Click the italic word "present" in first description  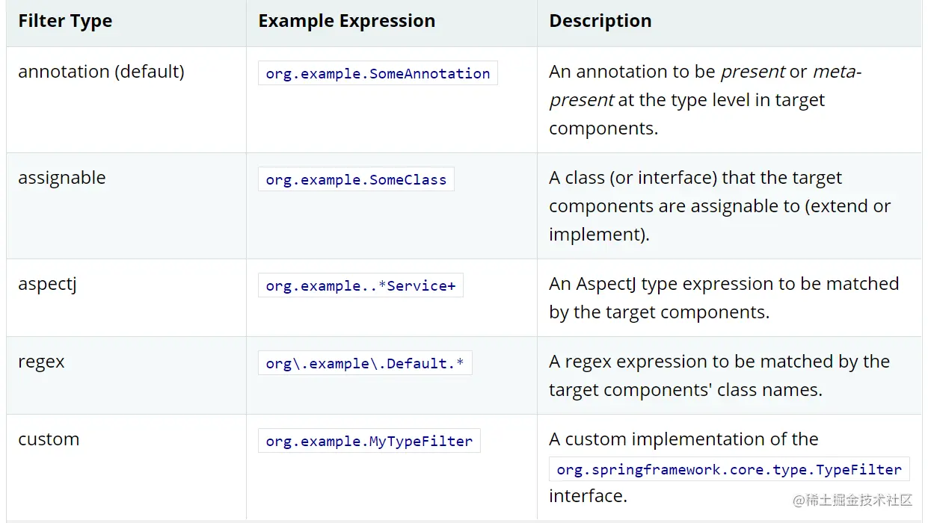[x=752, y=72]
